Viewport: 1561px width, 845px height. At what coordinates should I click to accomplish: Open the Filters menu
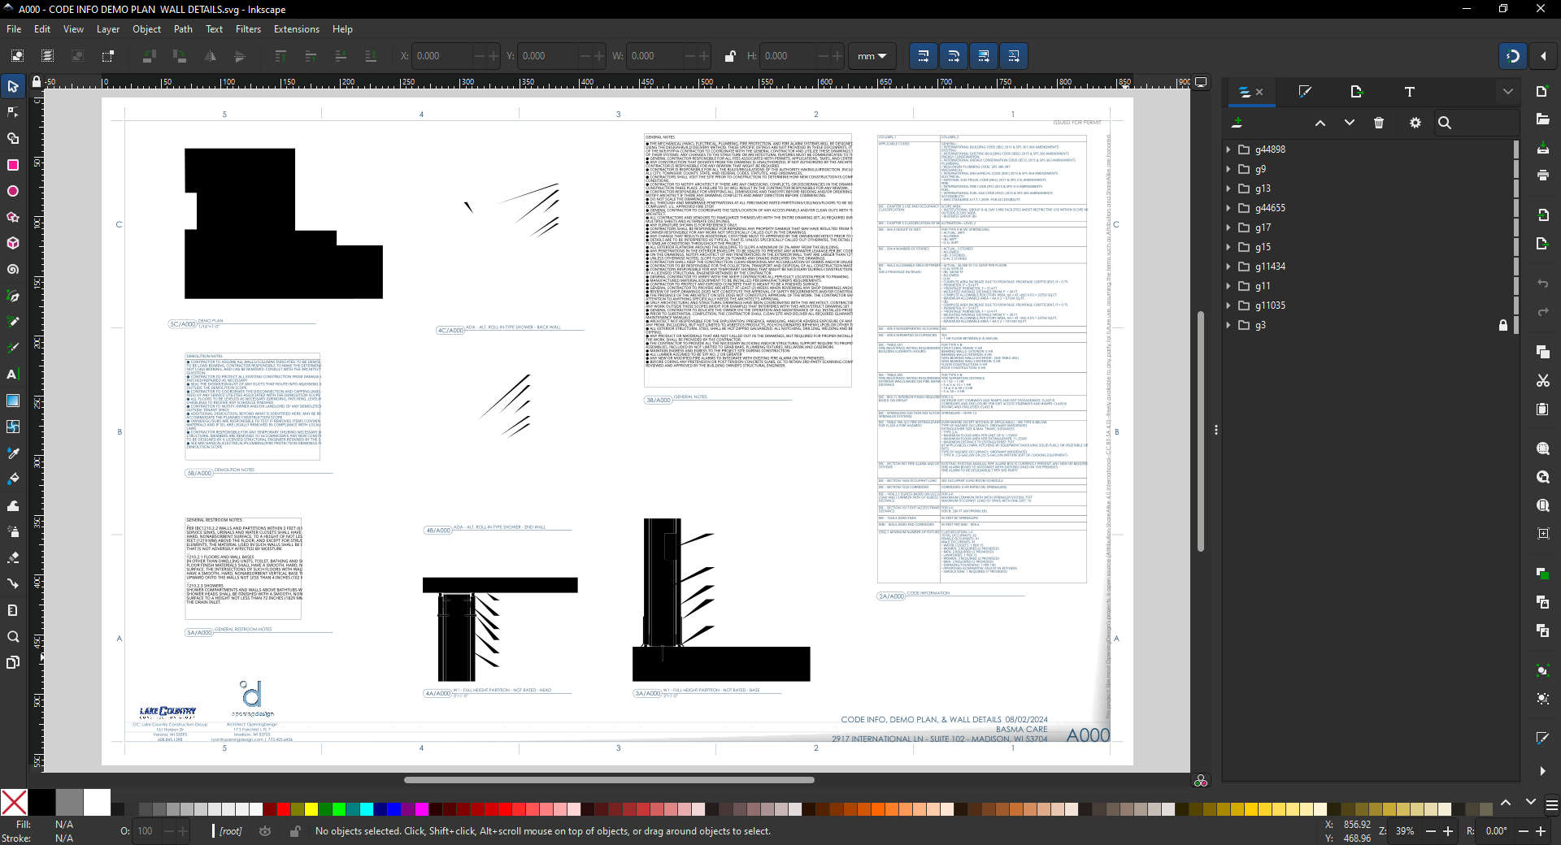[248, 29]
